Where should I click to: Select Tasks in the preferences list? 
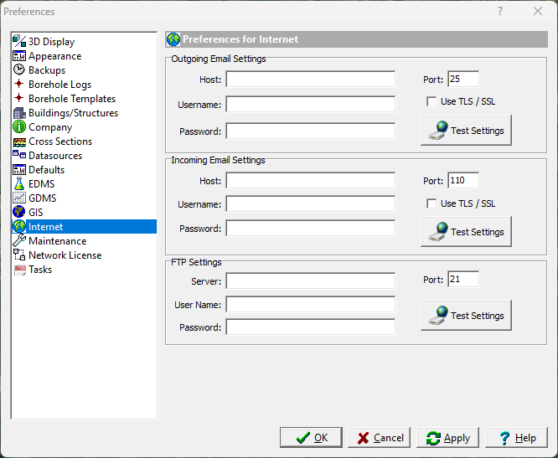[40, 270]
